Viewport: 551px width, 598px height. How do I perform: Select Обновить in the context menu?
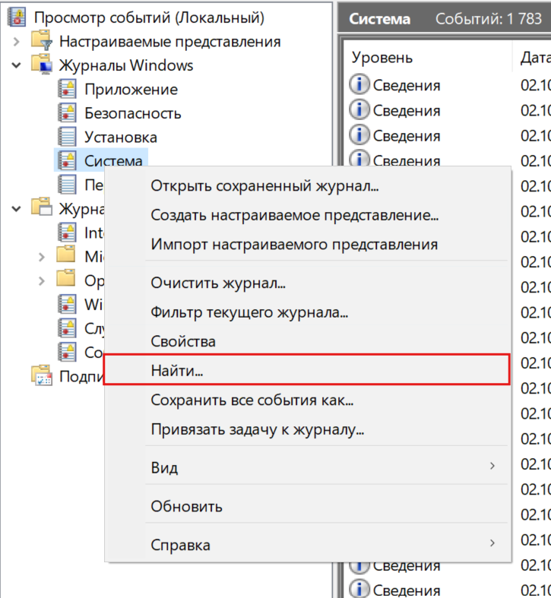coord(186,506)
